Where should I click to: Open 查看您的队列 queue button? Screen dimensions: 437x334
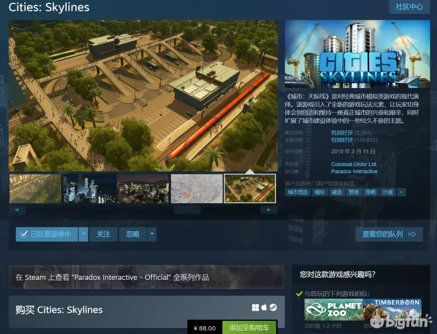point(389,234)
